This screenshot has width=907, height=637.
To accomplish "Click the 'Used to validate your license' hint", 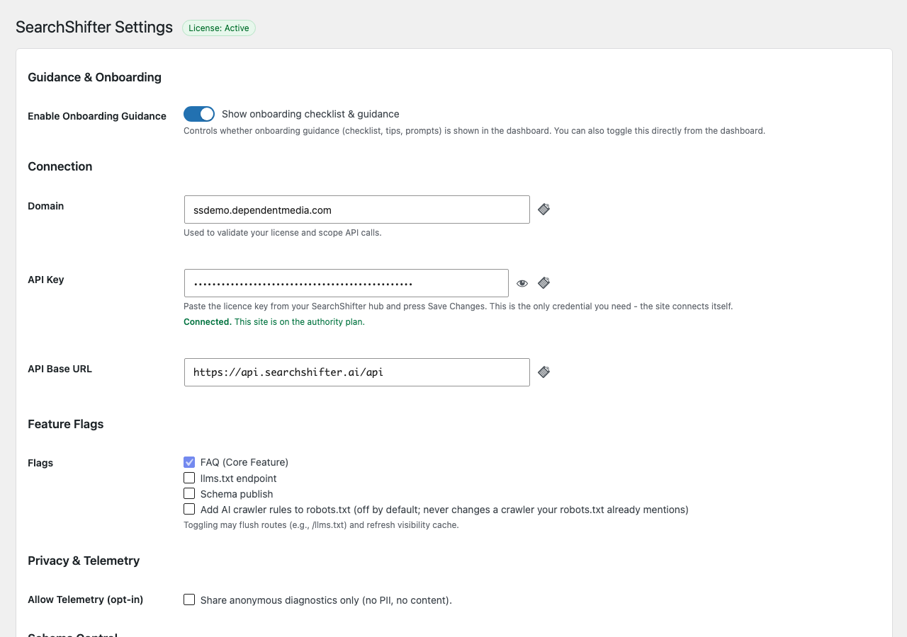I will 283,233.
